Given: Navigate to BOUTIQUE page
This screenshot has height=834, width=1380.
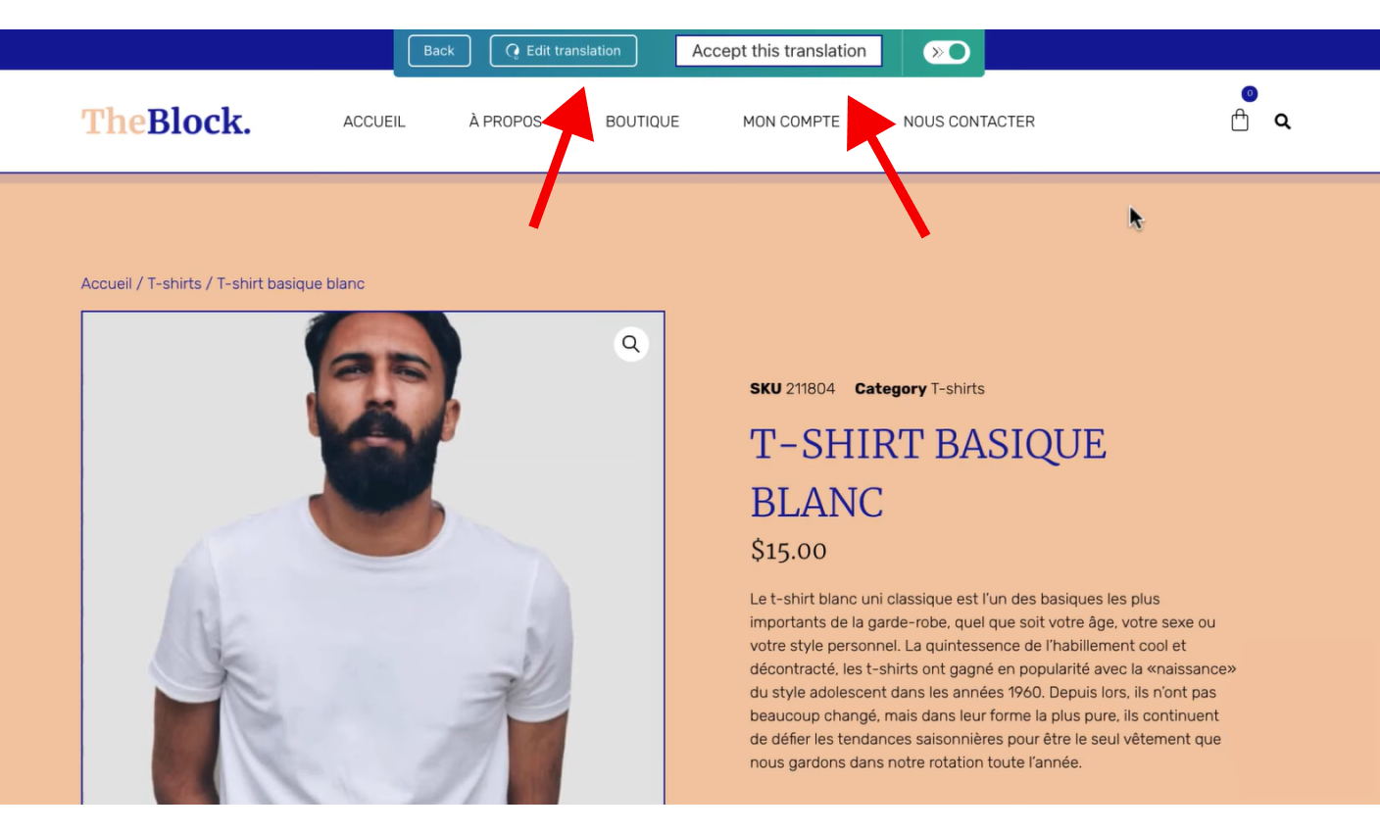Looking at the screenshot, I should pos(642,122).
